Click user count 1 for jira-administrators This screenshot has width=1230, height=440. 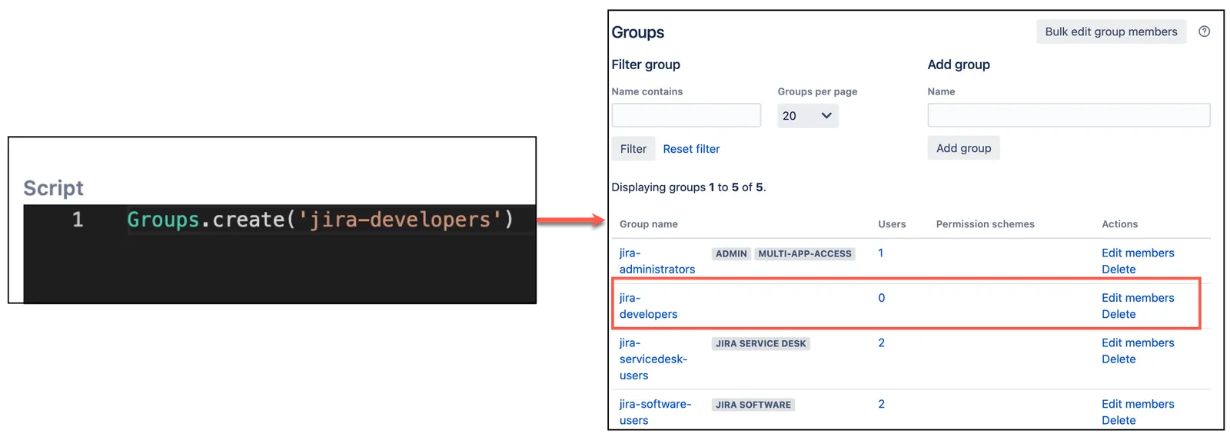point(881,253)
